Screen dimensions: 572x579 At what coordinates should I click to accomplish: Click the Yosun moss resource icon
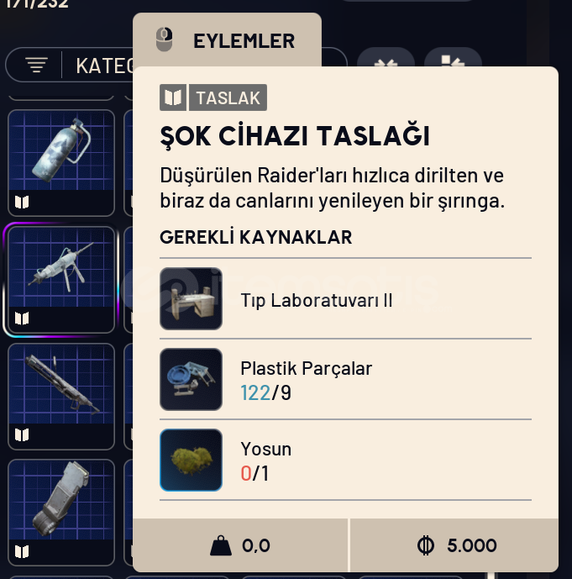[191, 461]
